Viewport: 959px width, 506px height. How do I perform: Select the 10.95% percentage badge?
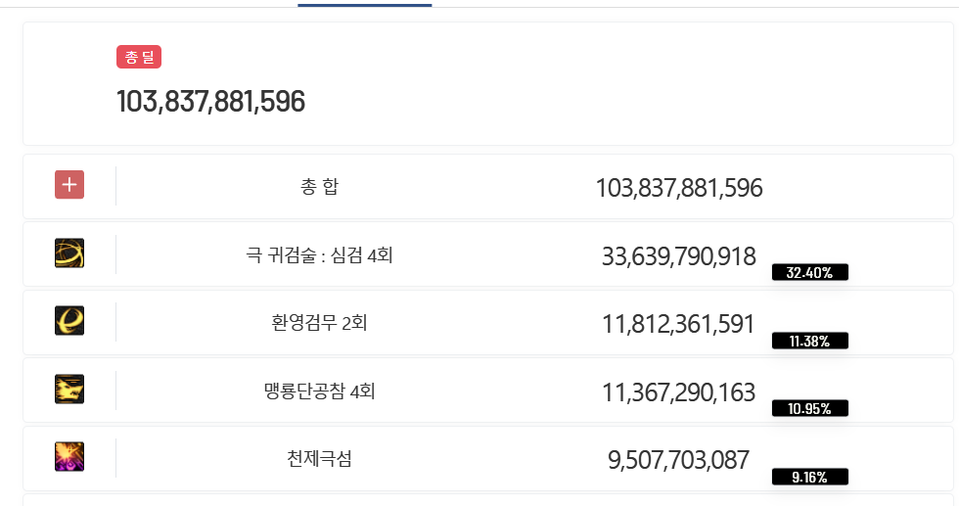tap(810, 408)
